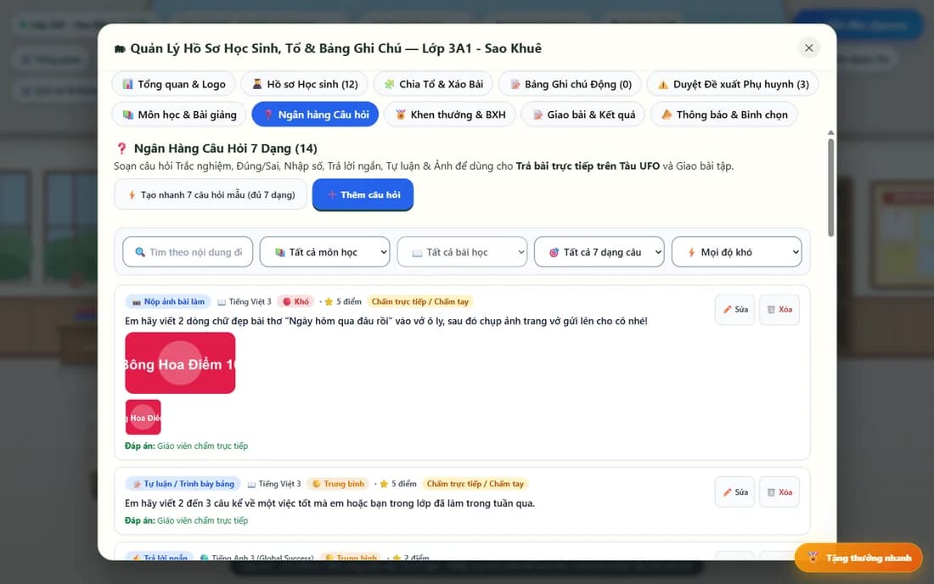Go to Duyệt Đề xuất Phụ huynh (3) tab

pyautogui.click(x=733, y=84)
